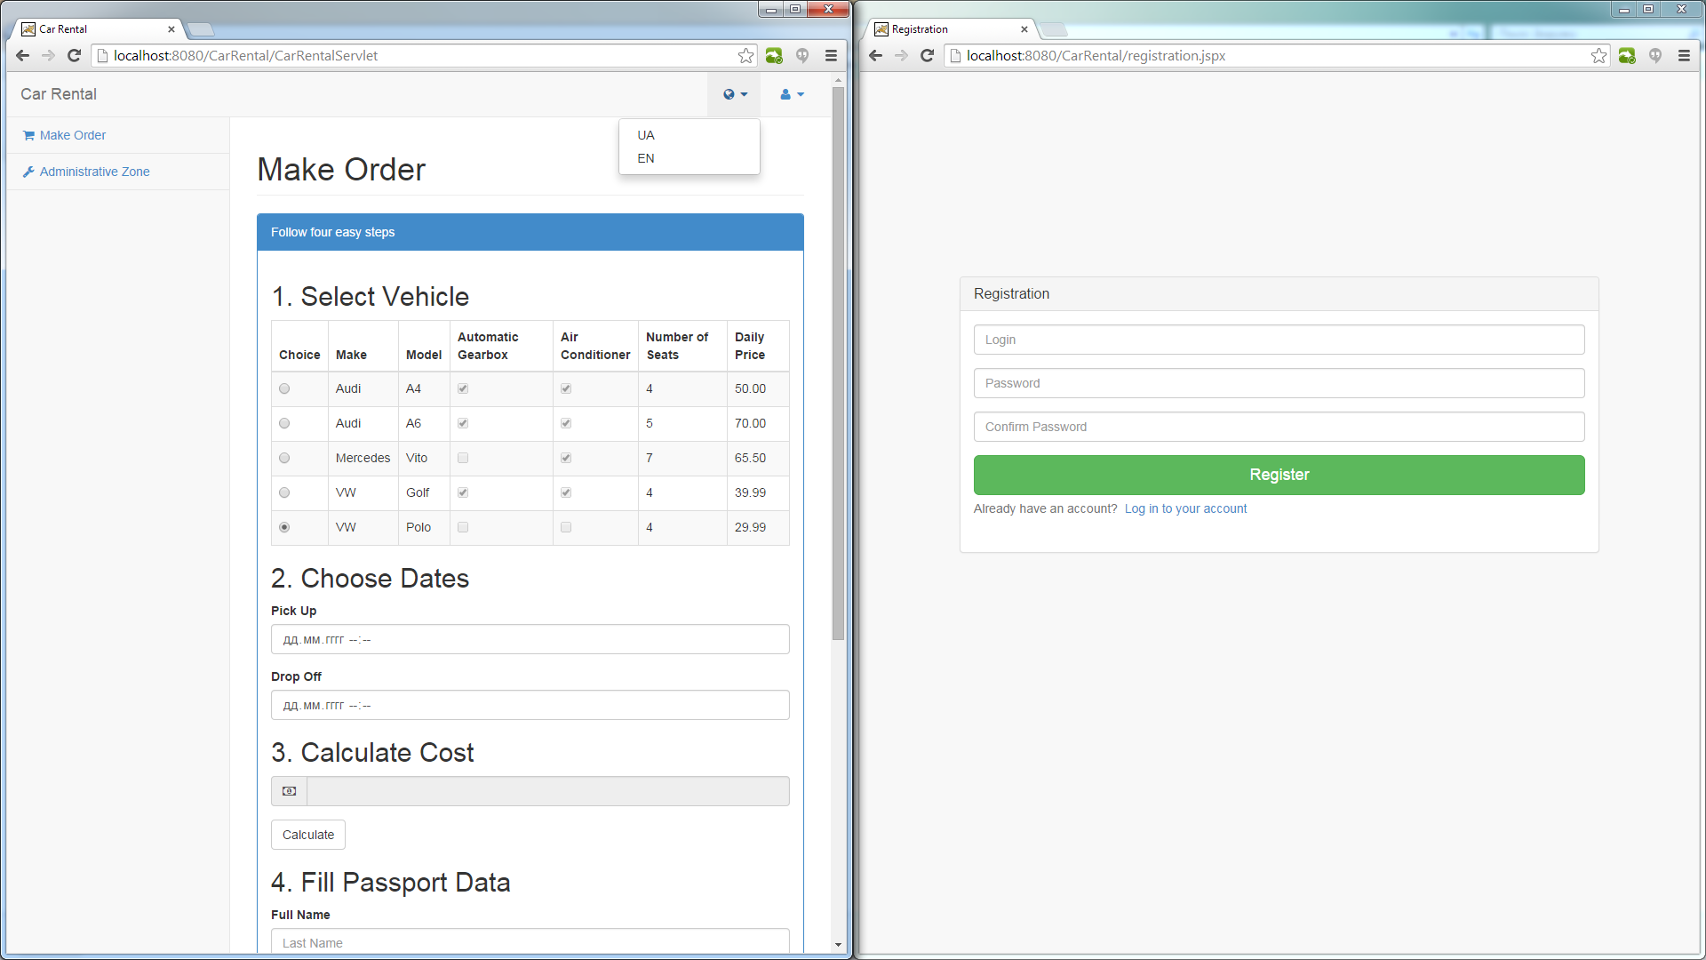Click the user profile icon
The image size is (1706, 960).
[788, 93]
